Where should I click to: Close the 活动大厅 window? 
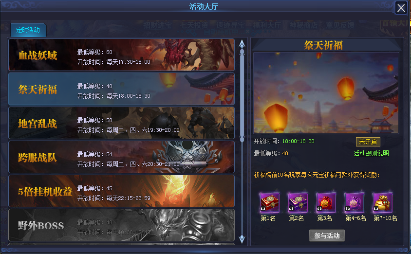(x=401, y=8)
